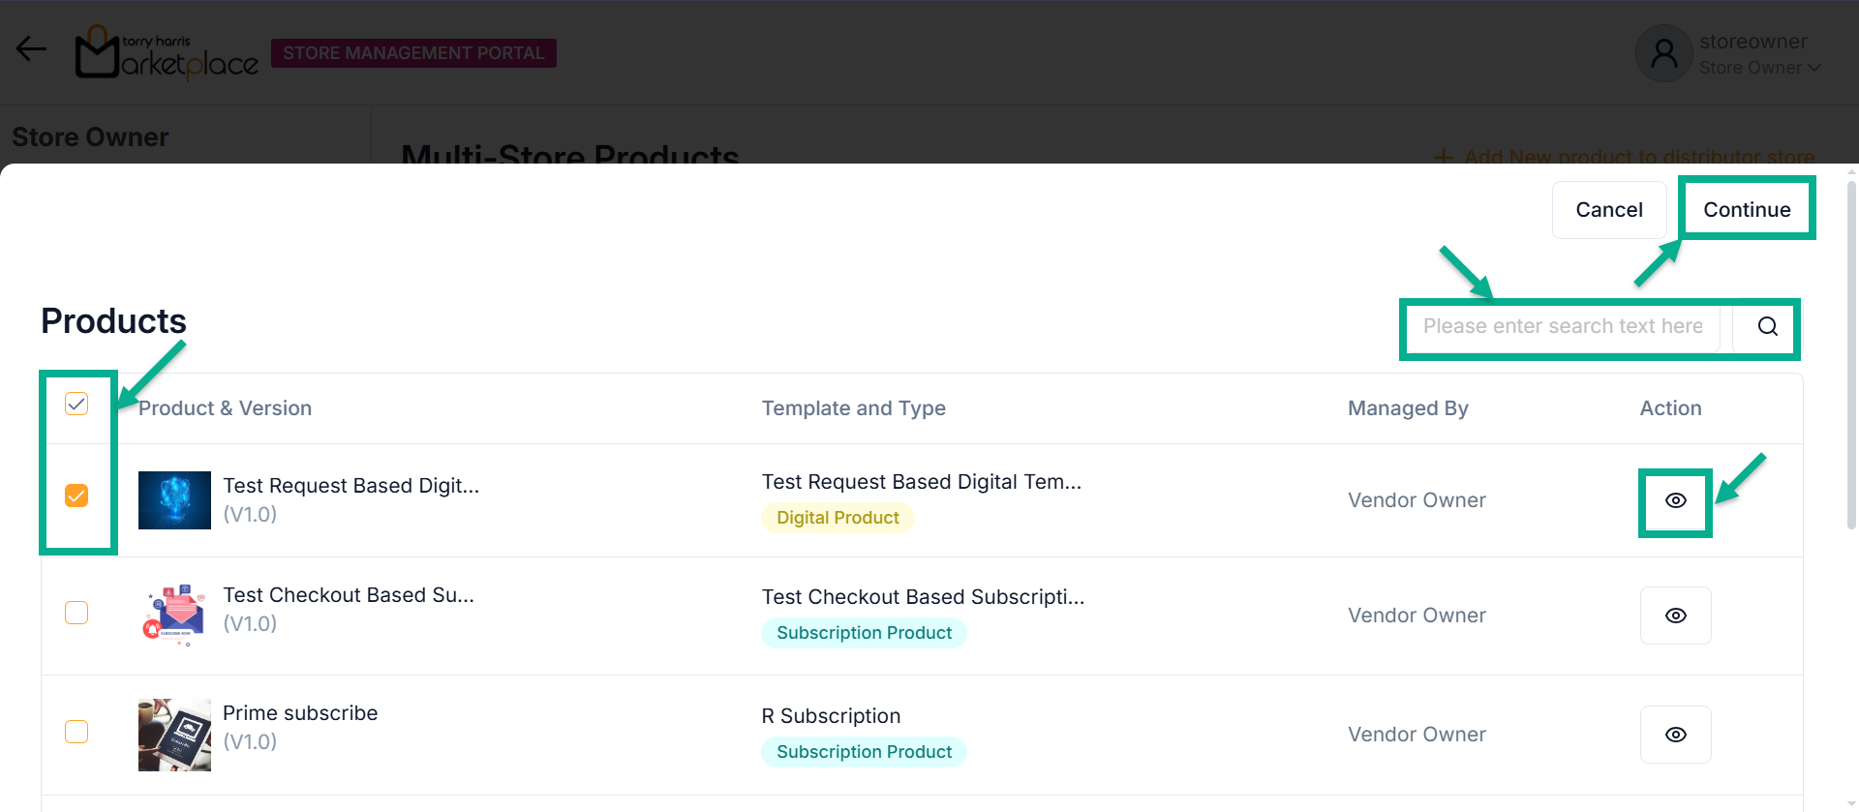Image resolution: width=1859 pixels, height=812 pixels.
Task: Click the storeowner user avatar icon
Action: (x=1663, y=53)
